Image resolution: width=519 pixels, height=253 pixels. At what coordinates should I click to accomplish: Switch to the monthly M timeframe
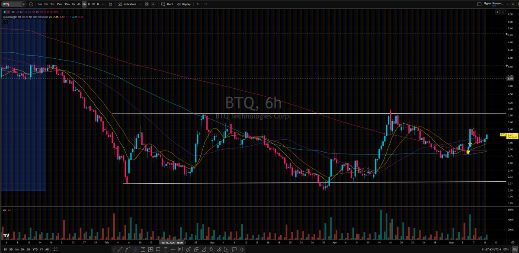point(98,4)
